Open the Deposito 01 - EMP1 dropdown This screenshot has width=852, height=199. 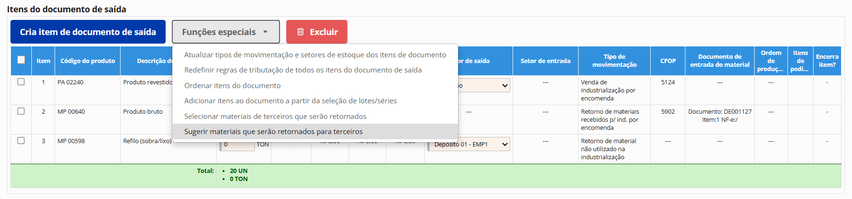[468, 145]
